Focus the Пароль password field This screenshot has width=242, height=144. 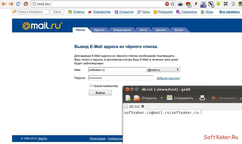(121, 78)
